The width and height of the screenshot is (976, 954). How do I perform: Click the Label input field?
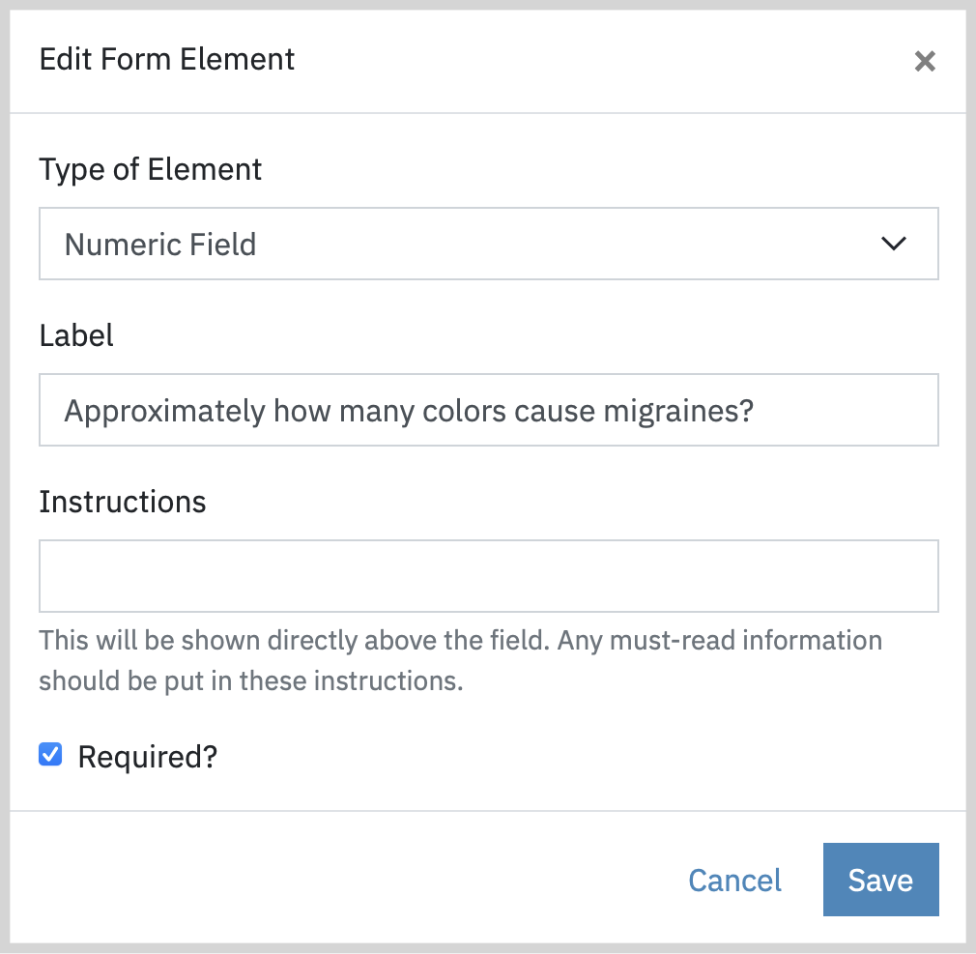pos(489,410)
